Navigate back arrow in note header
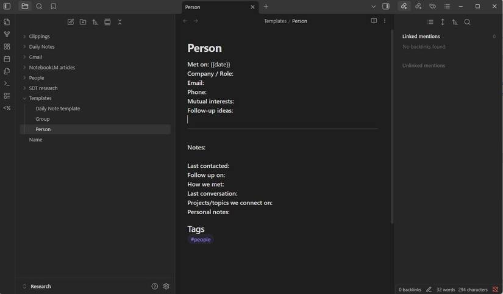The width and height of the screenshot is (503, 294). pos(185,21)
